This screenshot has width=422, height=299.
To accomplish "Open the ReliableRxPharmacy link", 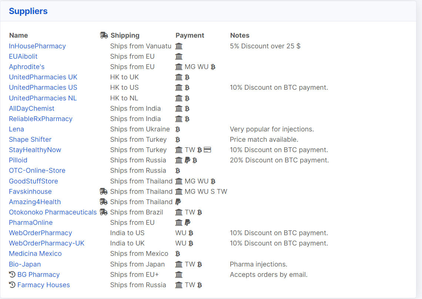I will [41, 119].
